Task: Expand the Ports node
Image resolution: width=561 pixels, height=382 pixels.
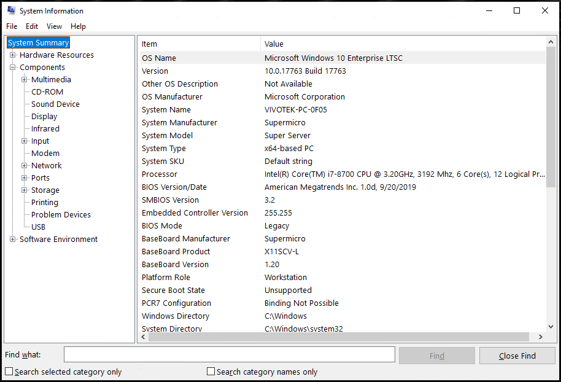Action: pos(24,178)
